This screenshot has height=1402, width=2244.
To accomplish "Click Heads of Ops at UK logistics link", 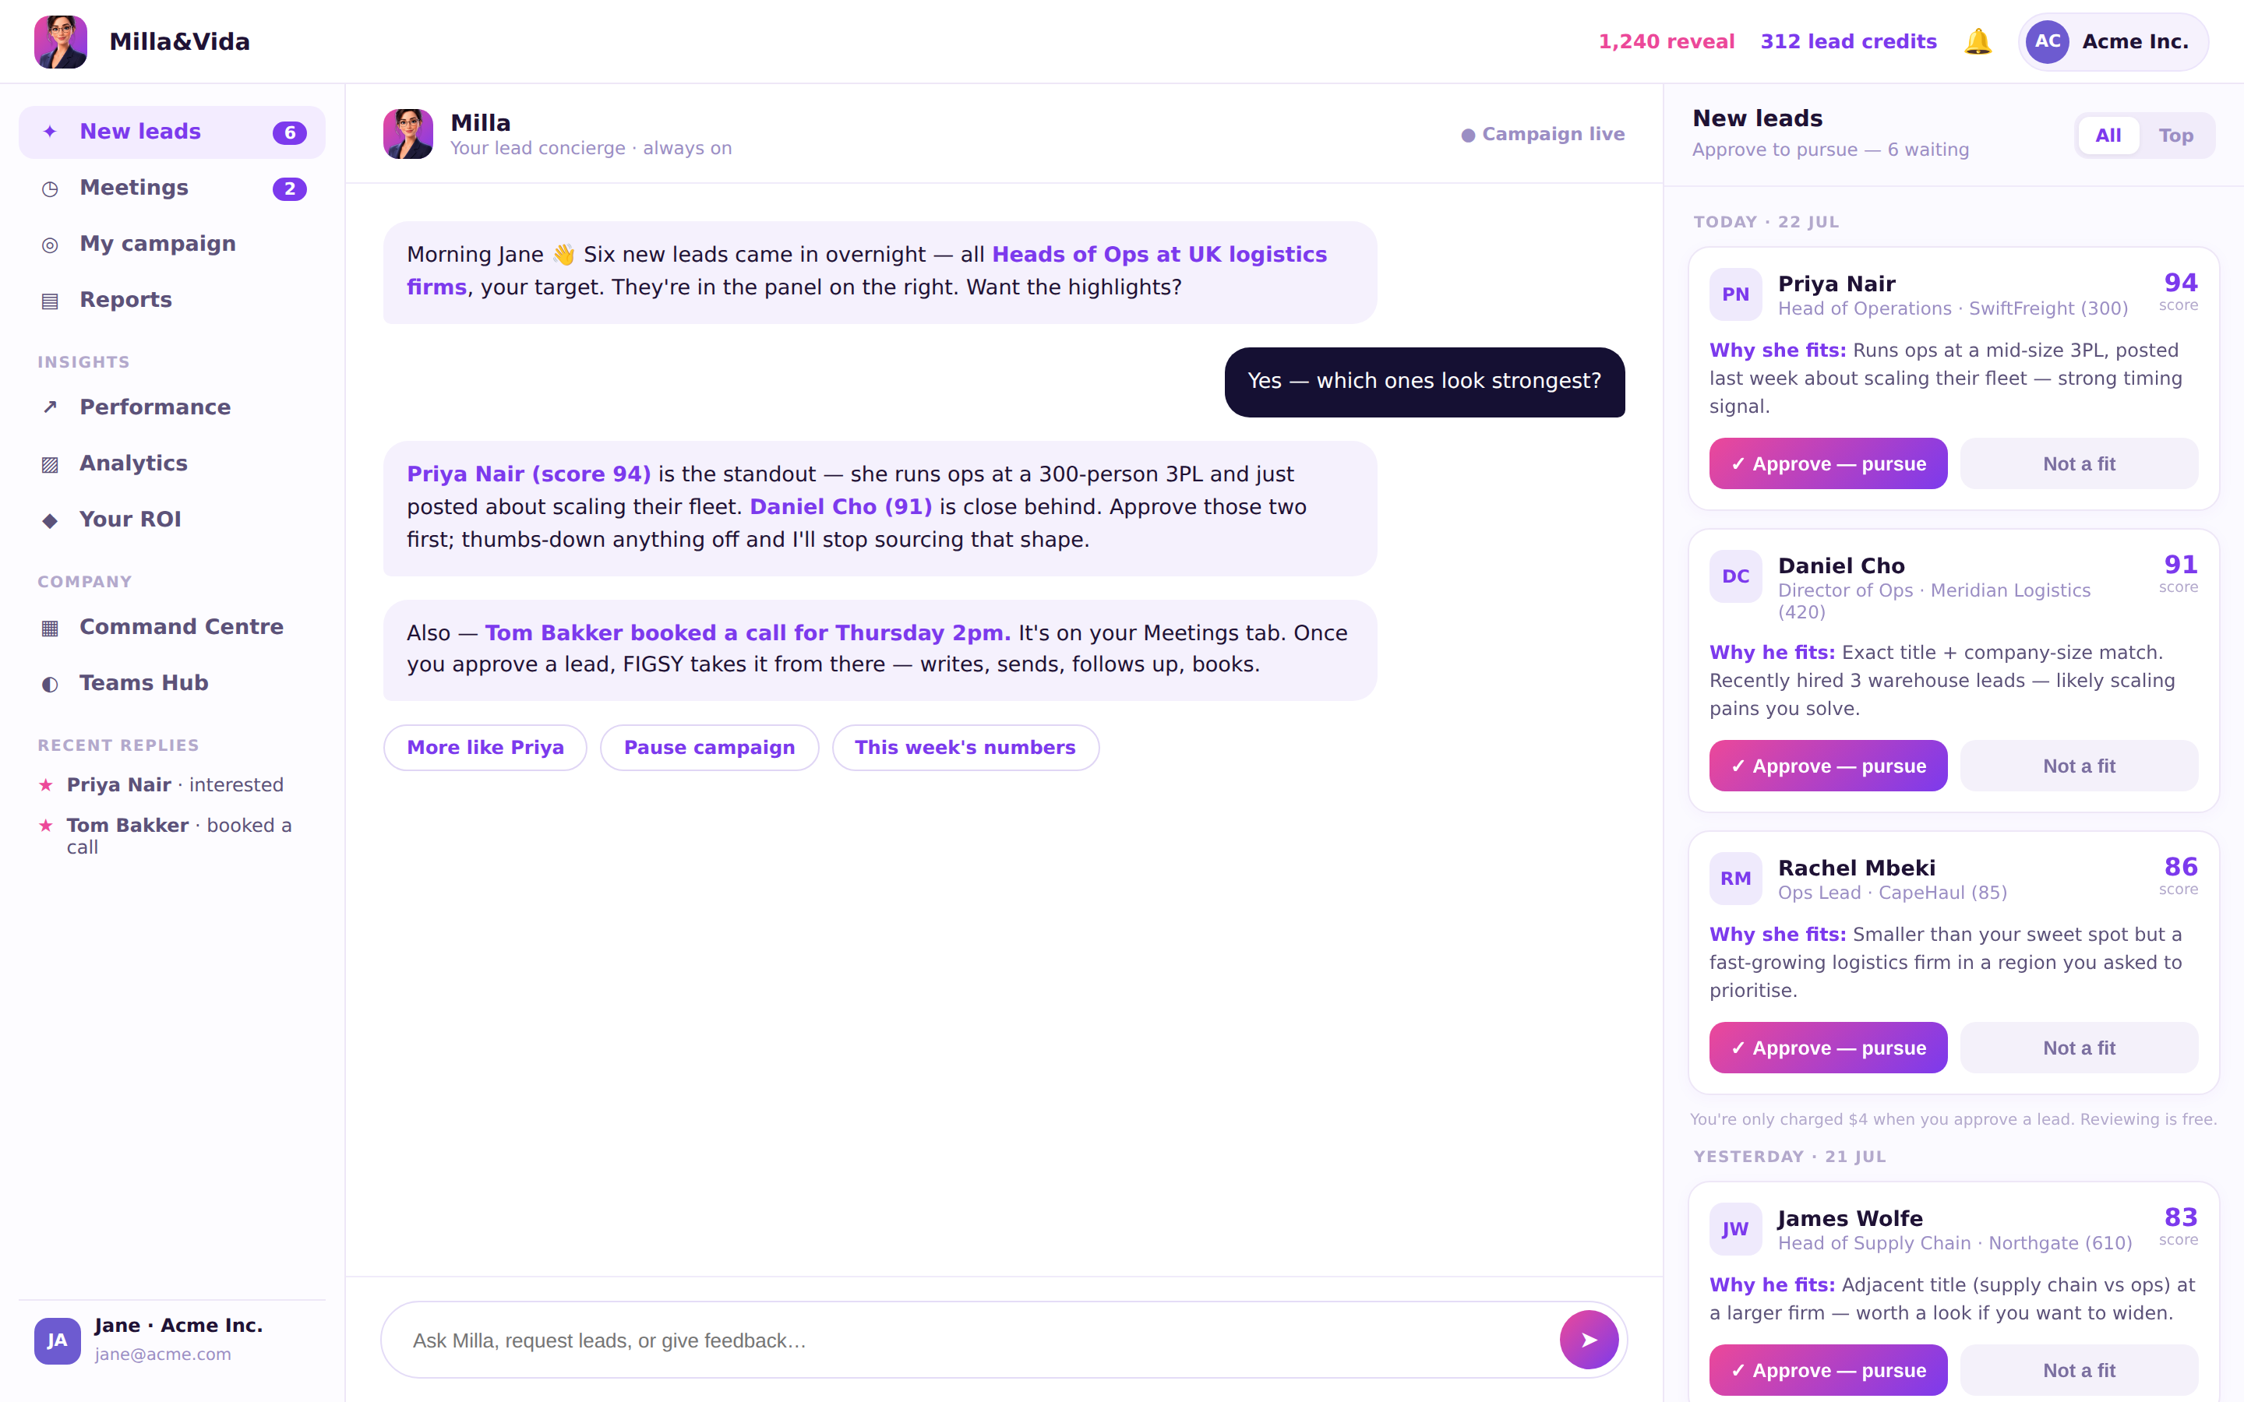I will 1159,254.
